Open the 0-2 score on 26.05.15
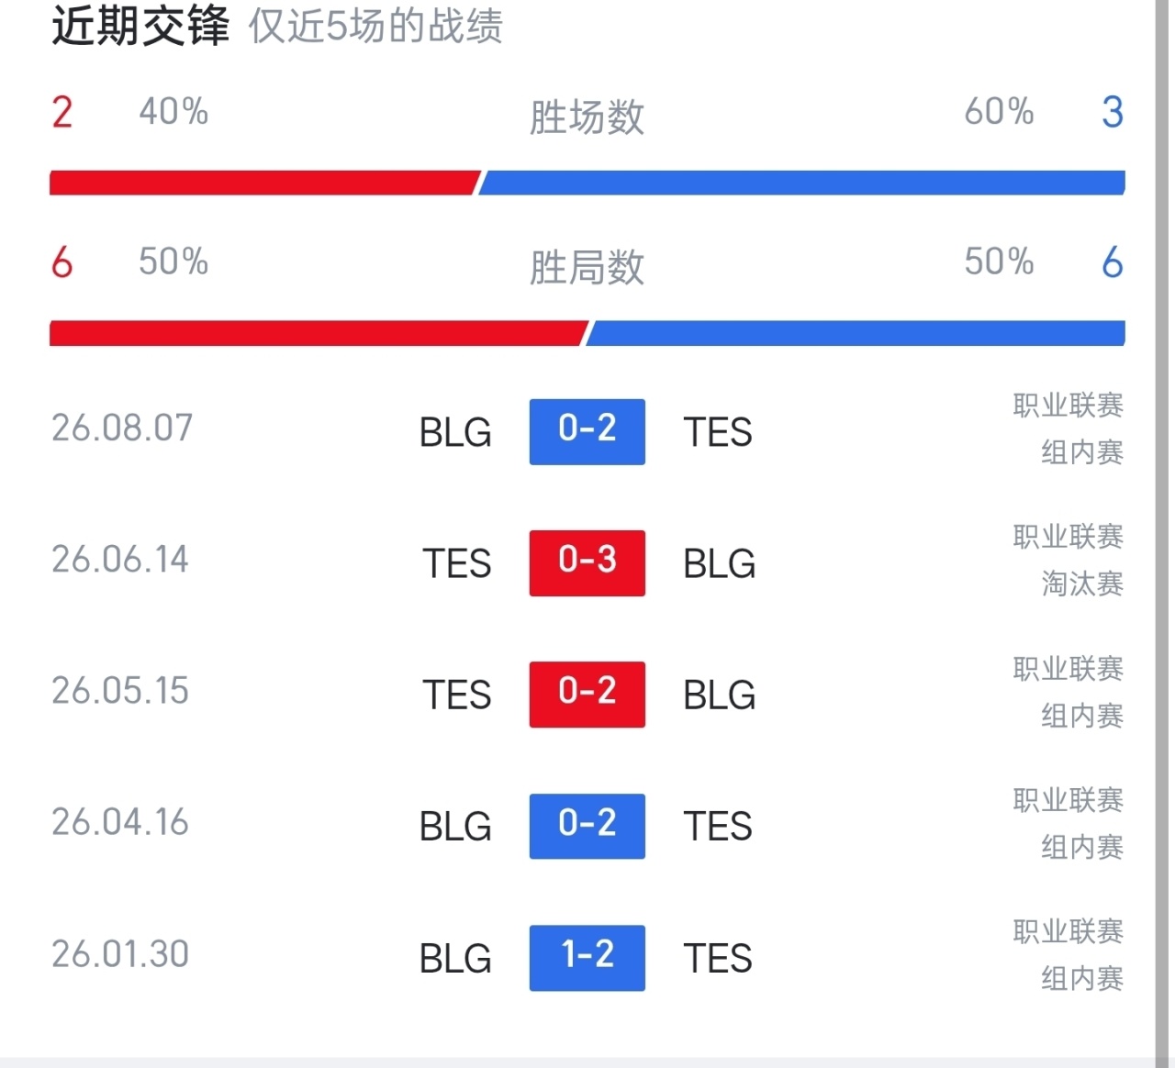The width and height of the screenshot is (1175, 1068). [587, 695]
